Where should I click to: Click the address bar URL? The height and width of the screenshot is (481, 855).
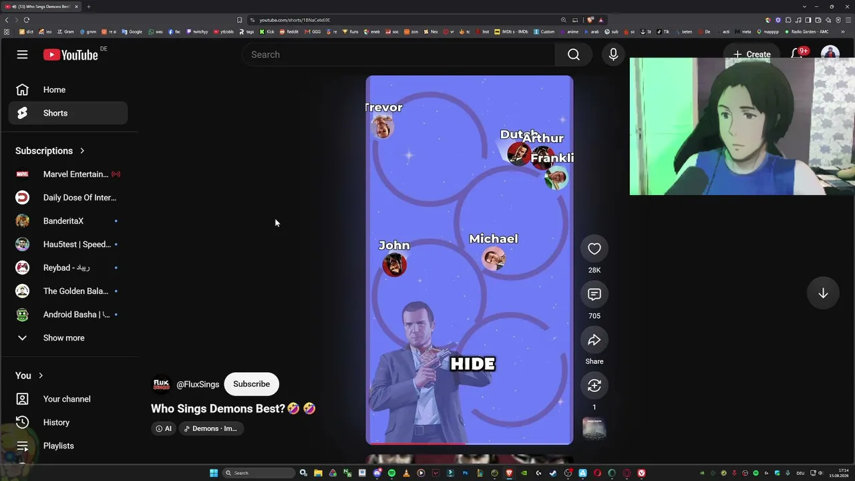[295, 20]
